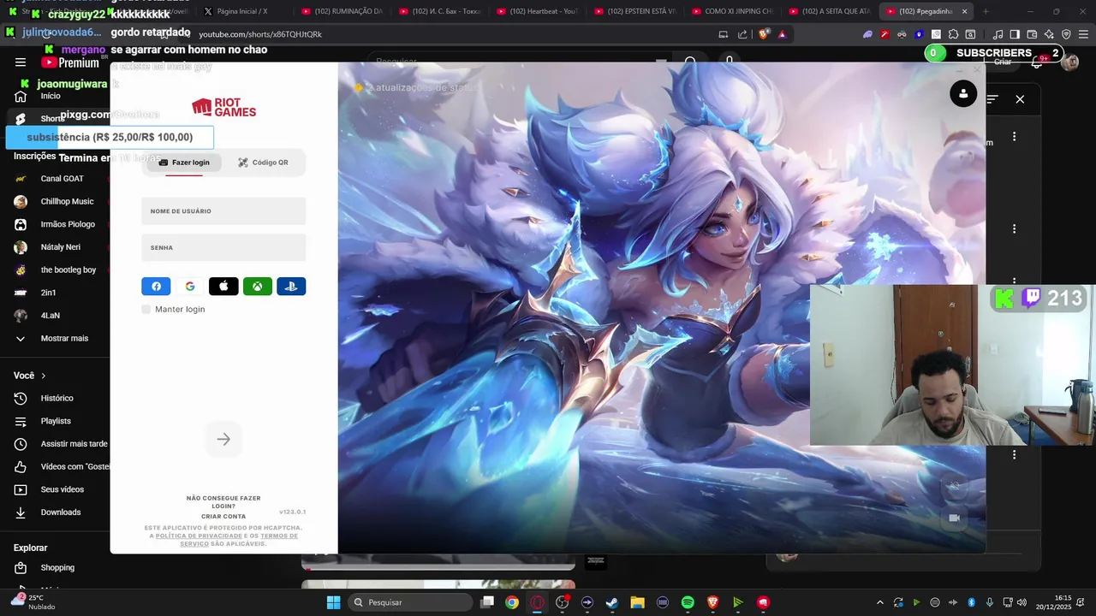Open the YouTube account avatar
1096x616 pixels.
(1069, 62)
